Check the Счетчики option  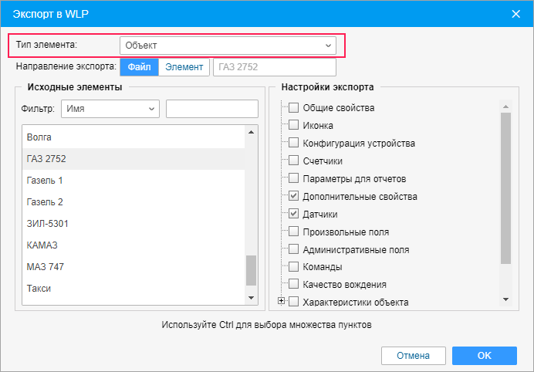point(293,161)
